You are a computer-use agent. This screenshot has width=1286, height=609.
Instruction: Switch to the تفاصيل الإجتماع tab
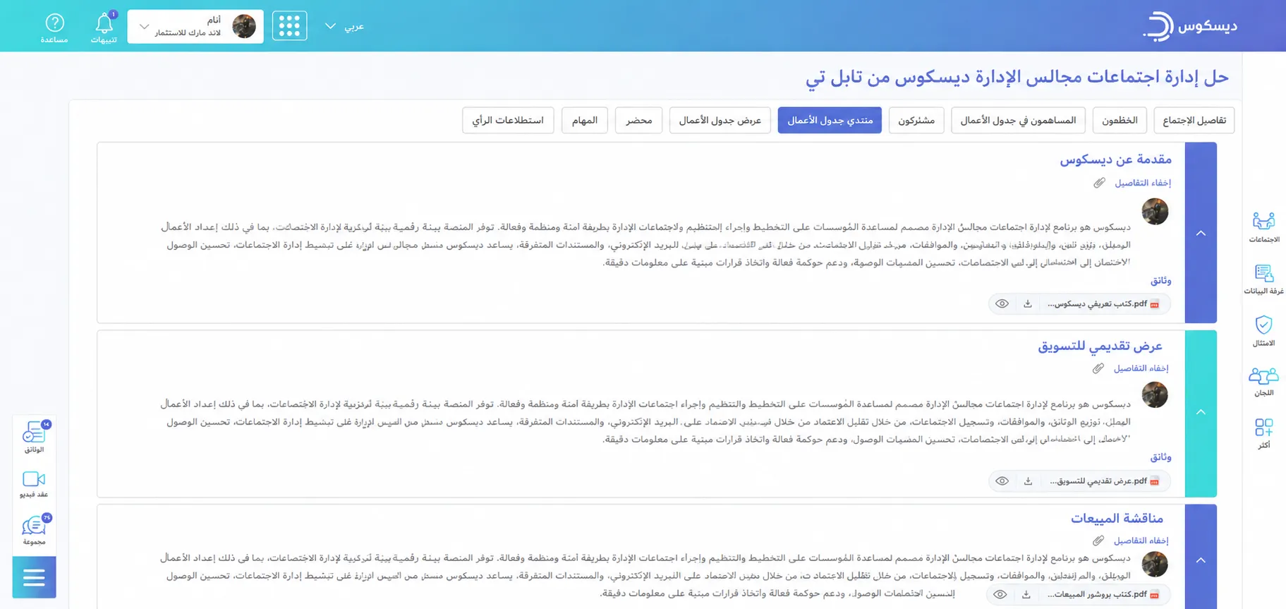tap(1194, 120)
